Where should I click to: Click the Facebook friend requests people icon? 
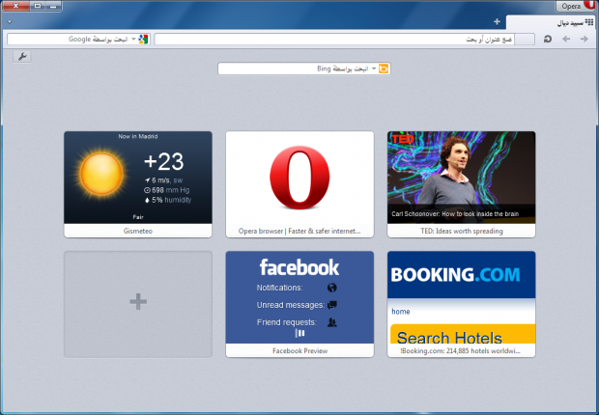click(x=332, y=322)
